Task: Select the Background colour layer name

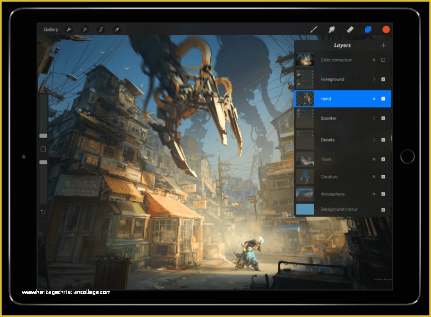Action: tap(339, 209)
